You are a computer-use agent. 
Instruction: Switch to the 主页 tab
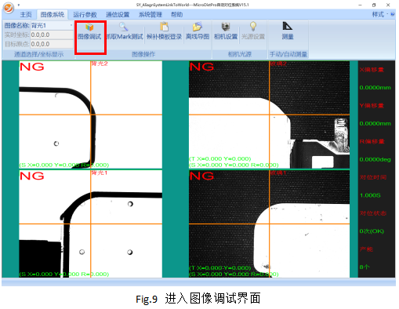pyautogui.click(x=26, y=15)
